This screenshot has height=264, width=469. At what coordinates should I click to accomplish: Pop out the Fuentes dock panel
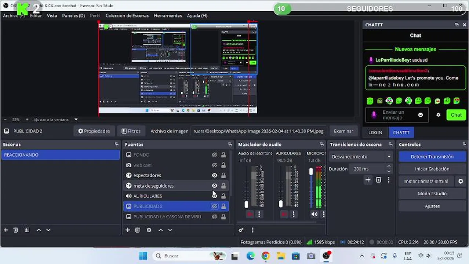(230, 144)
